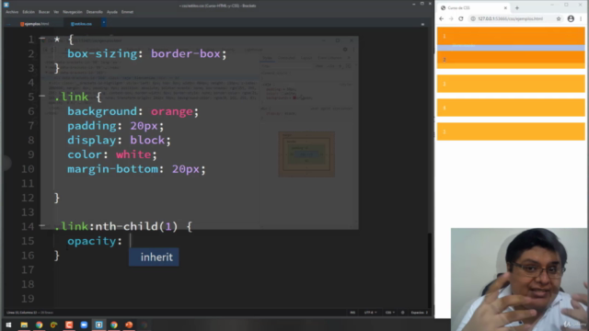Click the Brackets app icon in title bar
Screen dimensions: 589x331
click(6, 5)
